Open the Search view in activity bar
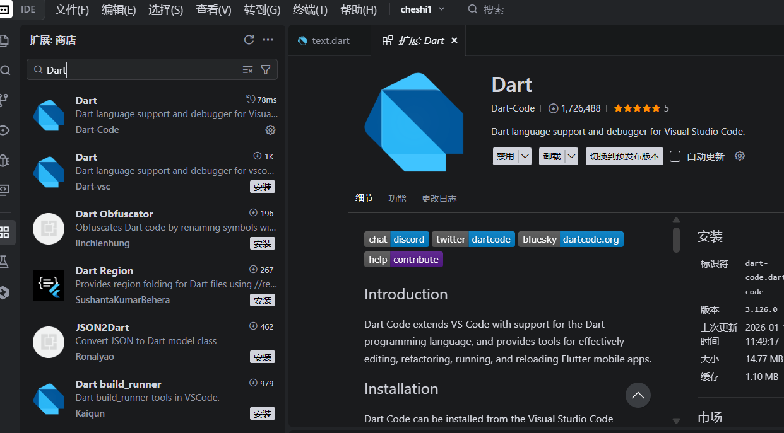The image size is (784, 433). tap(6, 70)
